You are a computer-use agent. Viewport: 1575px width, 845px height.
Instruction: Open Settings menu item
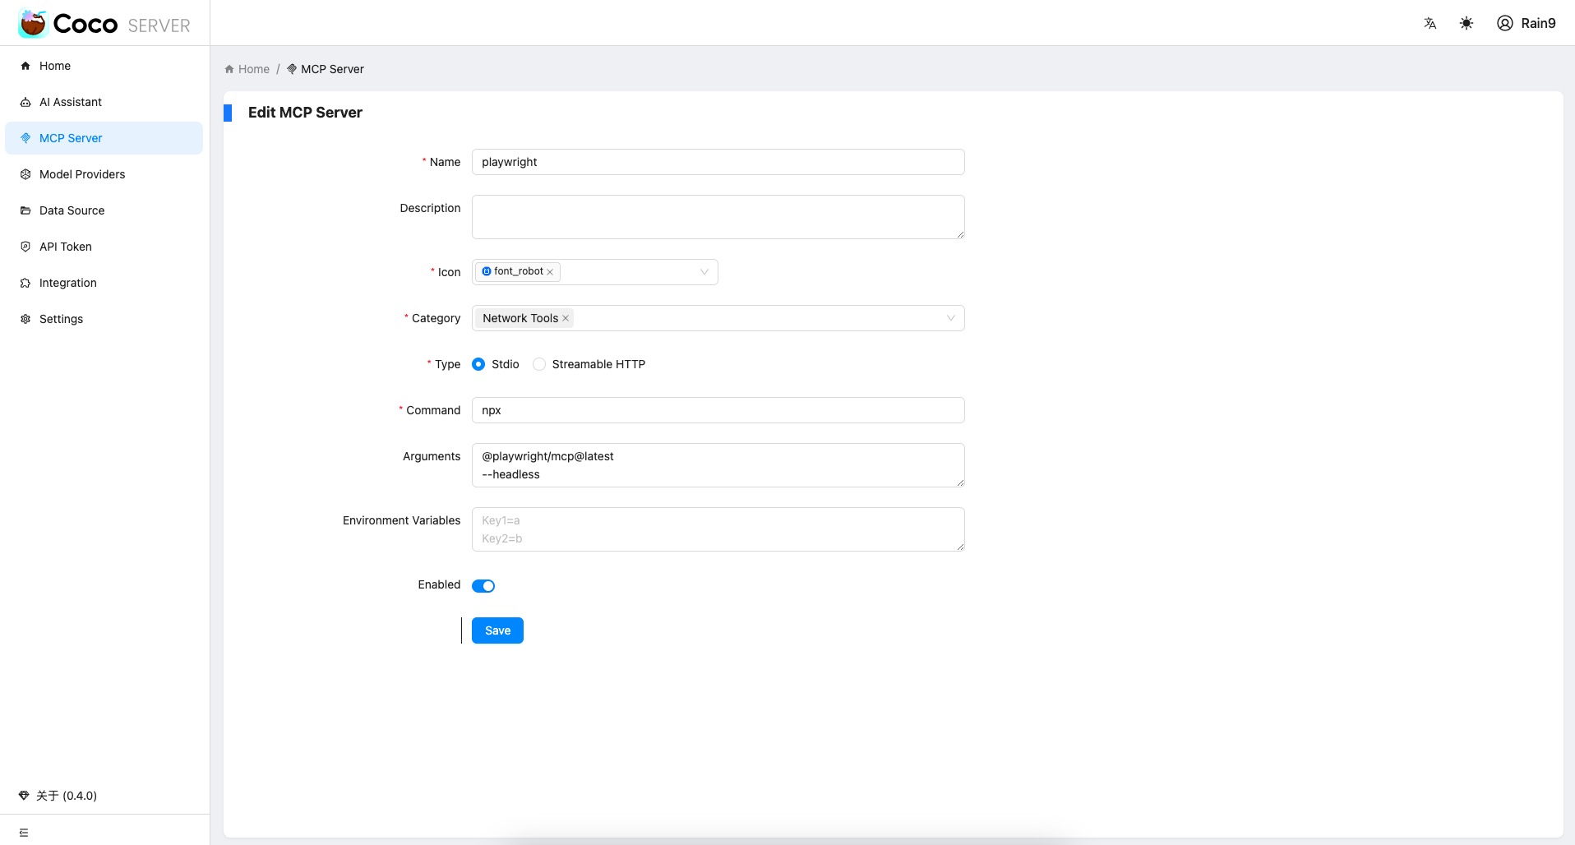(104, 319)
